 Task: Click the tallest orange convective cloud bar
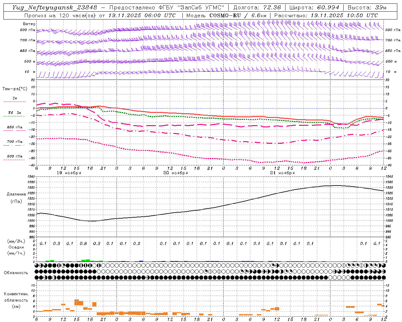click(x=77, y=303)
